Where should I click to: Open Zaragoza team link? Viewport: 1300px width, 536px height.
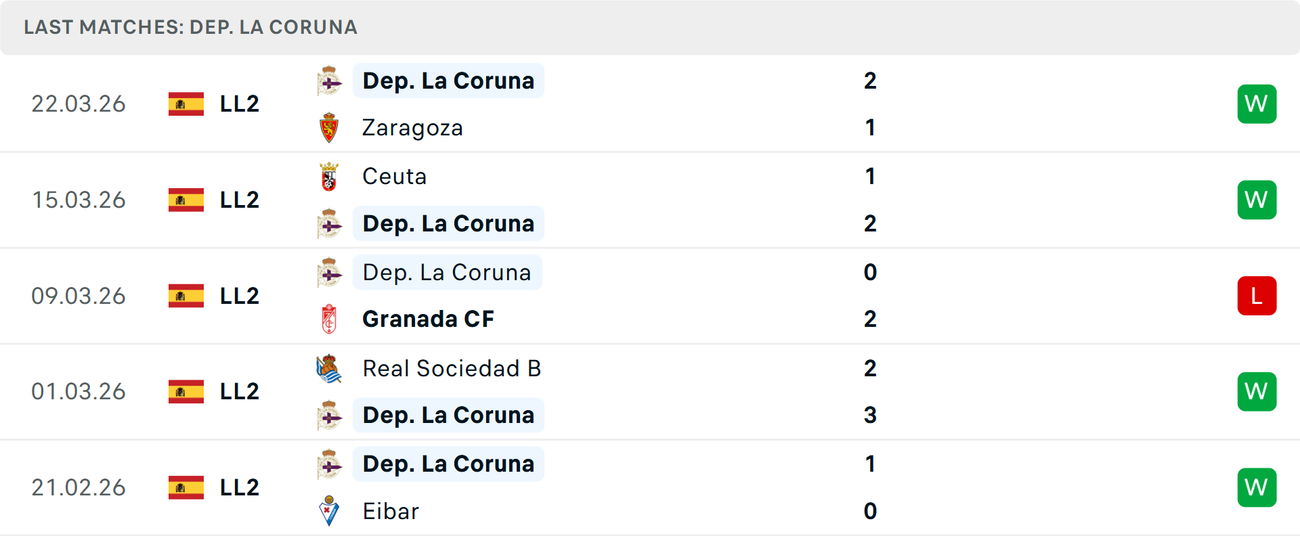(412, 128)
